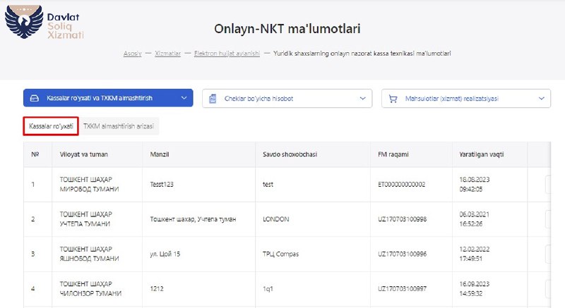
Task: Click the report icon beside Cheklar bo'yicha hisobot
Action: tap(213, 99)
